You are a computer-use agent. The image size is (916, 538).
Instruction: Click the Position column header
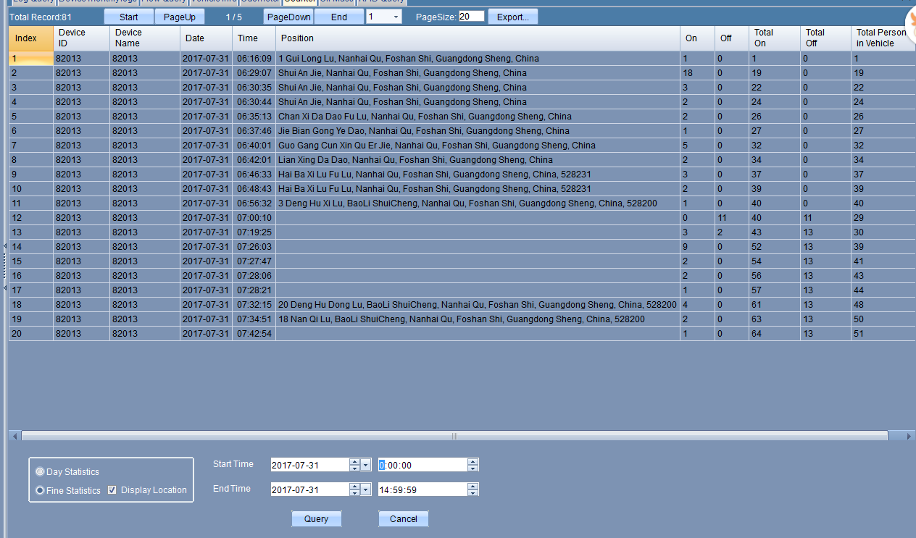[x=297, y=38]
